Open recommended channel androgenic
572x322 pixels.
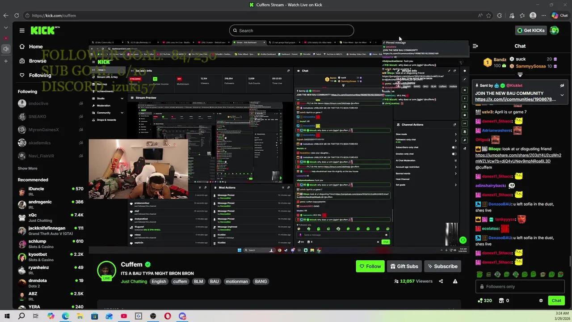[50, 204]
